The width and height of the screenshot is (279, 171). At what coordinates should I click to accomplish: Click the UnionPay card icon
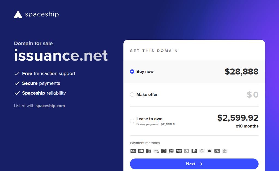click(x=179, y=151)
